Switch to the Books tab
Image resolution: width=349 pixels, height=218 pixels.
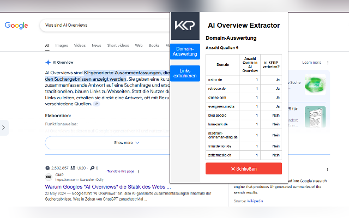point(154,45)
